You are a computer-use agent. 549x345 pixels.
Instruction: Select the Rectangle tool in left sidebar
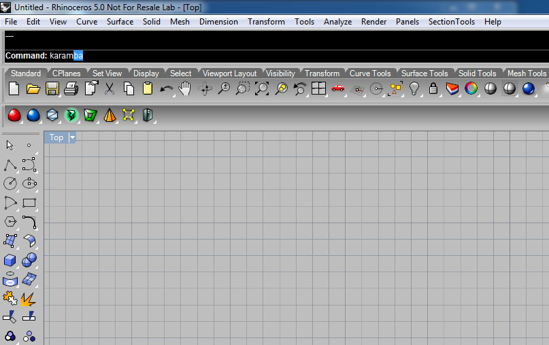coord(29,202)
